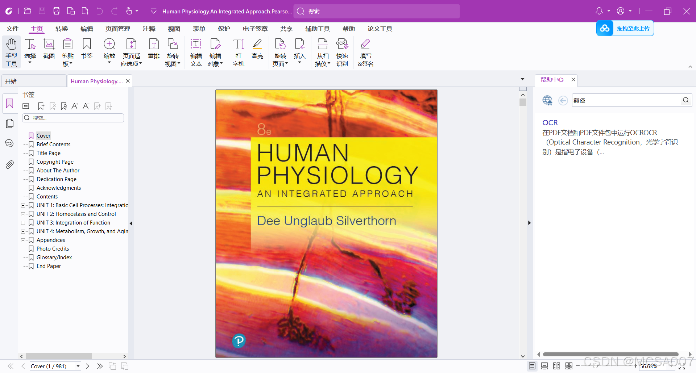Click the upload button 拖拽至此上传
The image size is (696, 373).
[625, 28]
